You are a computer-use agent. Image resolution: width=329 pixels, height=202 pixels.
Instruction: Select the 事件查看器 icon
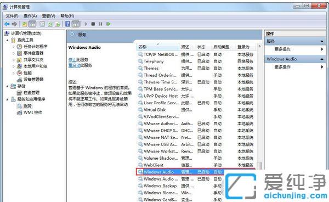coord(19,53)
